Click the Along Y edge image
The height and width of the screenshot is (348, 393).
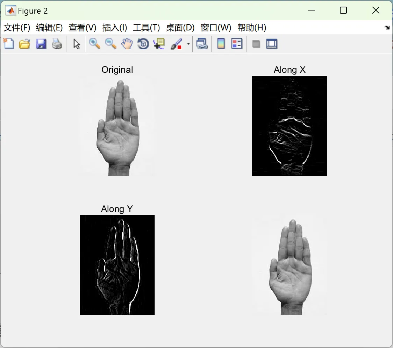117,265
